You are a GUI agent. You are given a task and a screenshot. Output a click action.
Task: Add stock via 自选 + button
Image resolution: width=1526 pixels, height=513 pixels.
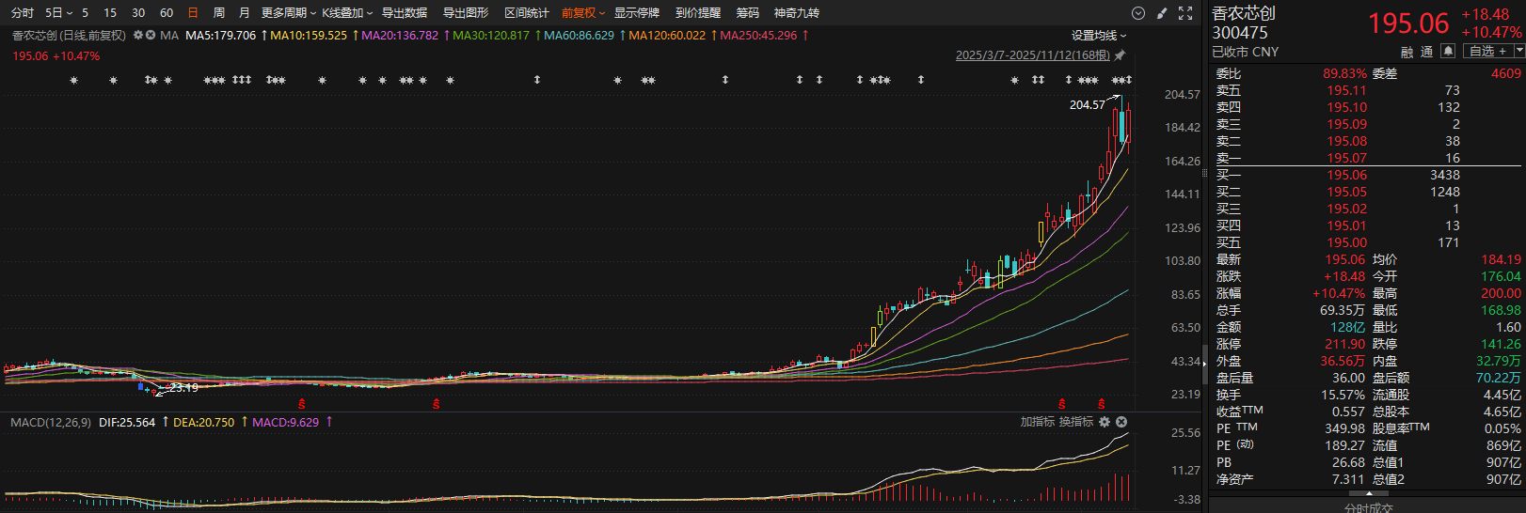(x=1487, y=52)
